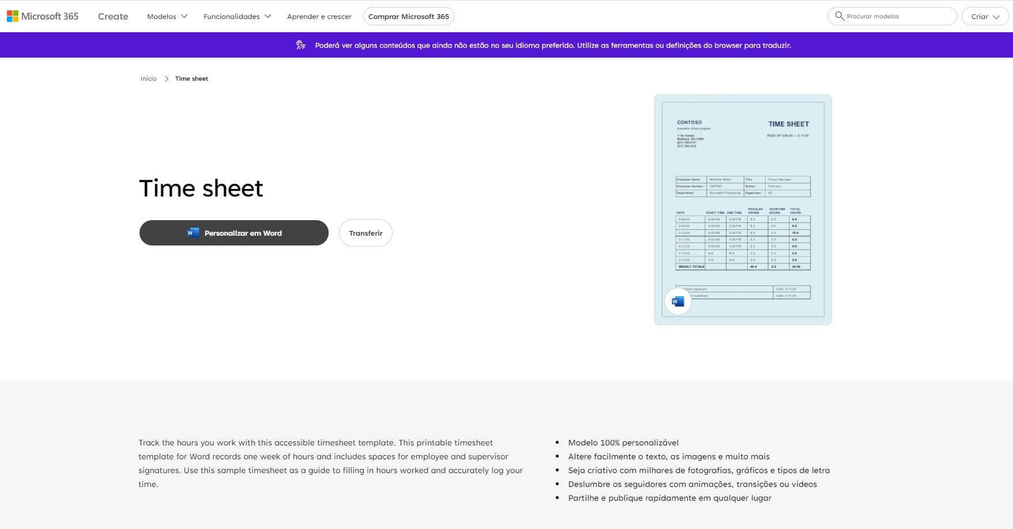Click the breadcrumb chevron after Início
The width and height of the screenshot is (1013, 529).
(167, 79)
